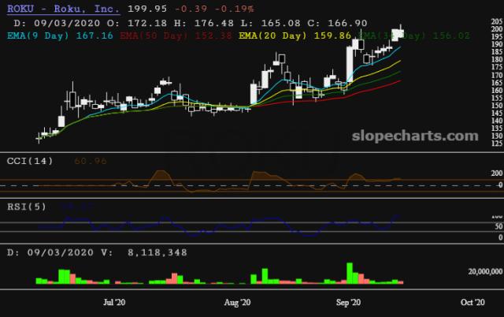Click the Aug '20 date axis label
504x317 pixels.
238,302
